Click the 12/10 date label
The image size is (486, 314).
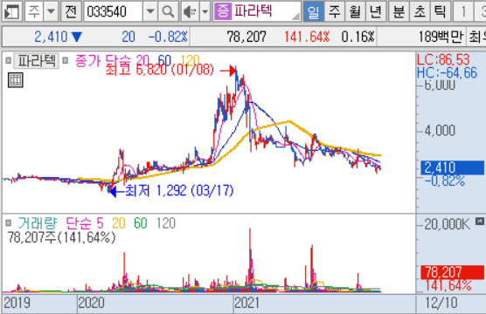pyautogui.click(x=441, y=303)
